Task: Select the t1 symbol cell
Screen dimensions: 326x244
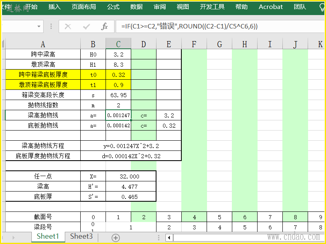Action: click(93, 85)
